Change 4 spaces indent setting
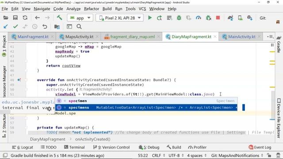This screenshot has width=283, height=159. (196, 155)
